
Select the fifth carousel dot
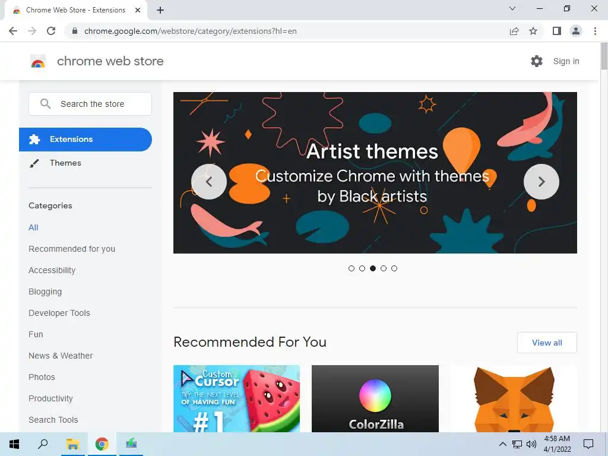click(x=394, y=268)
